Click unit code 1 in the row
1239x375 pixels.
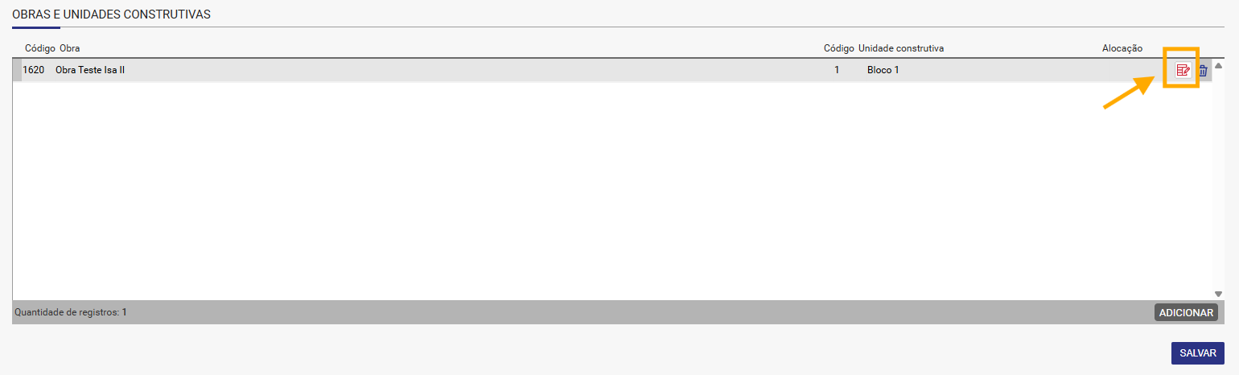[837, 70]
